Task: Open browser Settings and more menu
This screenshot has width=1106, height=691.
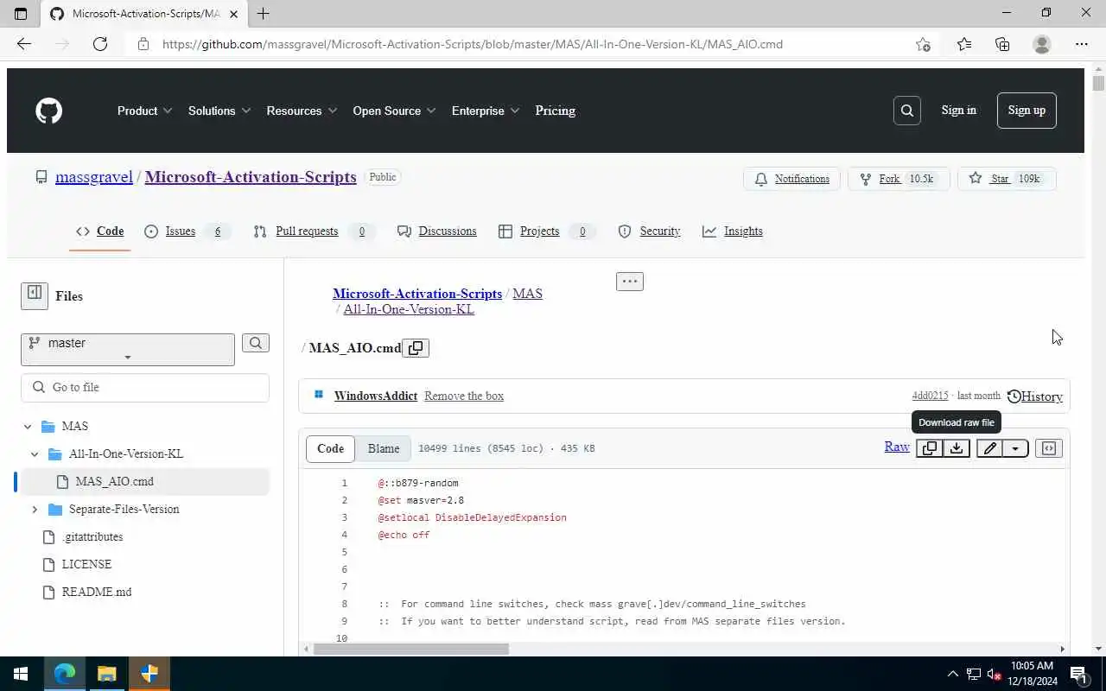Action: (x=1082, y=44)
